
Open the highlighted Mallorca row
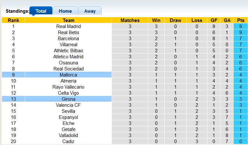(x=68, y=75)
